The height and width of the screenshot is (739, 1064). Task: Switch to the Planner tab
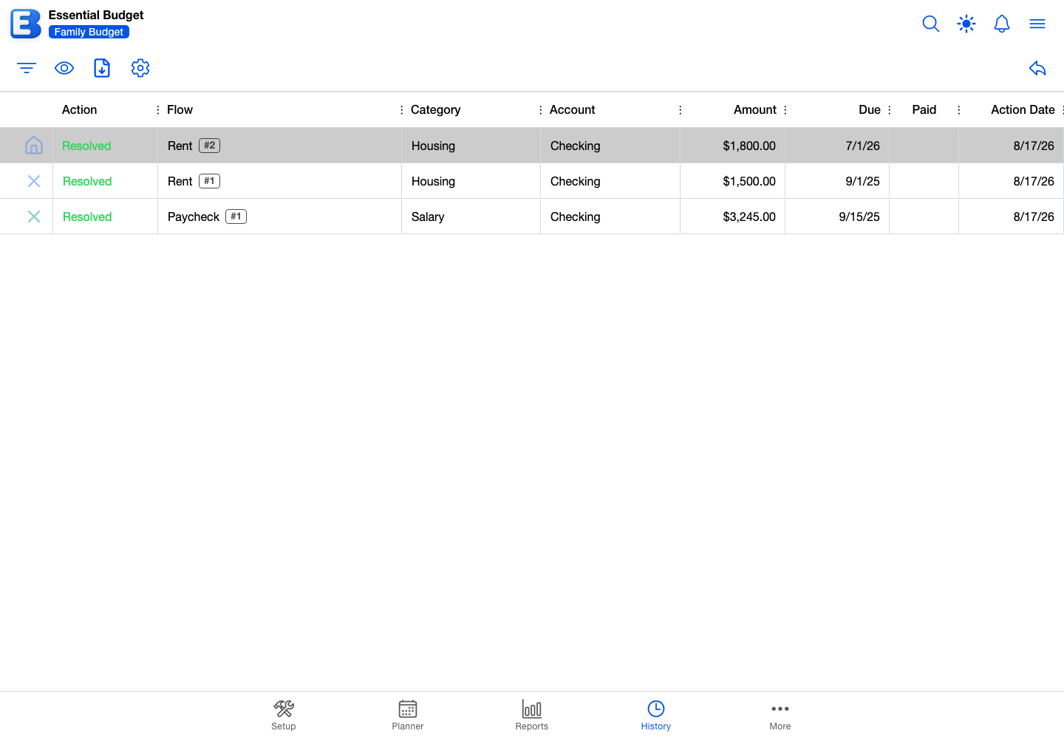click(408, 715)
